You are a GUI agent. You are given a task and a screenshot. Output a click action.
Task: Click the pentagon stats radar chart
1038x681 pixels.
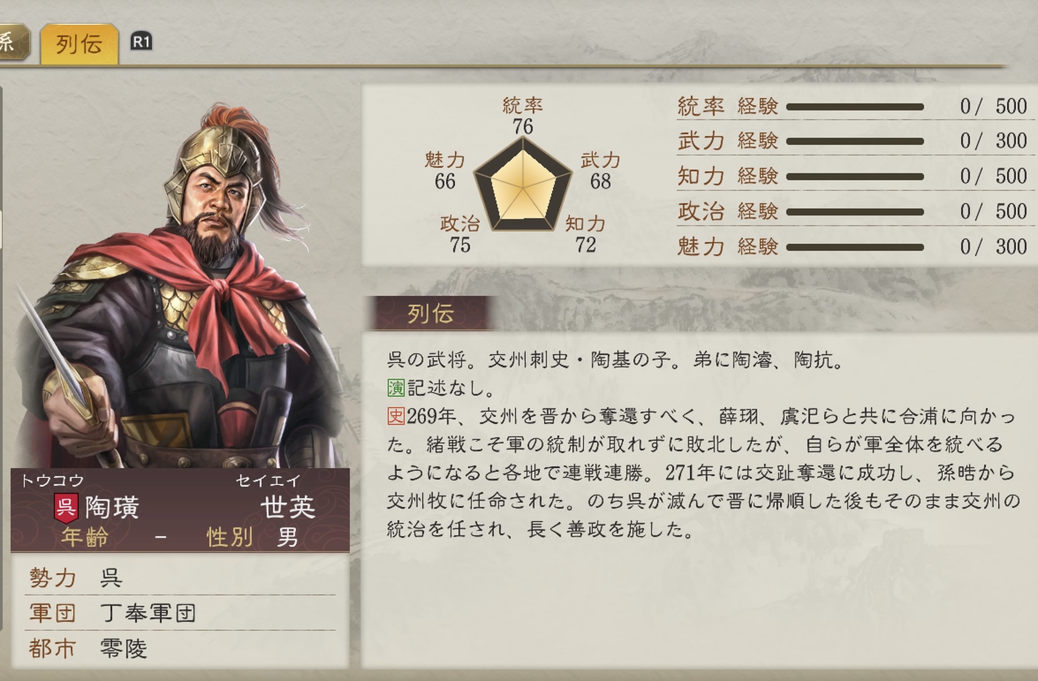tap(523, 185)
